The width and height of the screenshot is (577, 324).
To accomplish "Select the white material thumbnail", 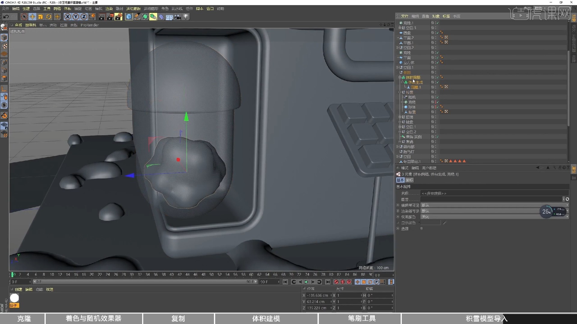I will (x=14, y=298).
